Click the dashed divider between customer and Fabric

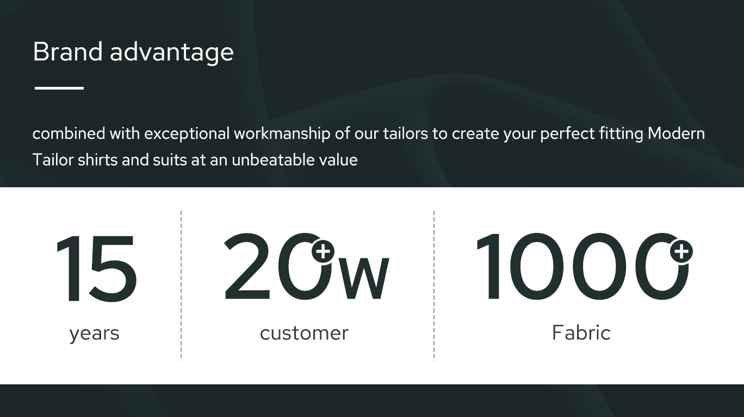pos(434,285)
